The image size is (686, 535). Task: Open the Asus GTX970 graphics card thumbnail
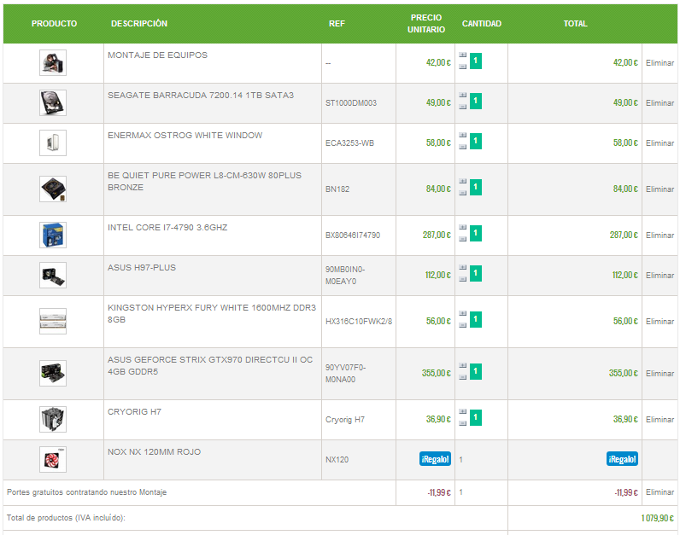click(x=53, y=373)
